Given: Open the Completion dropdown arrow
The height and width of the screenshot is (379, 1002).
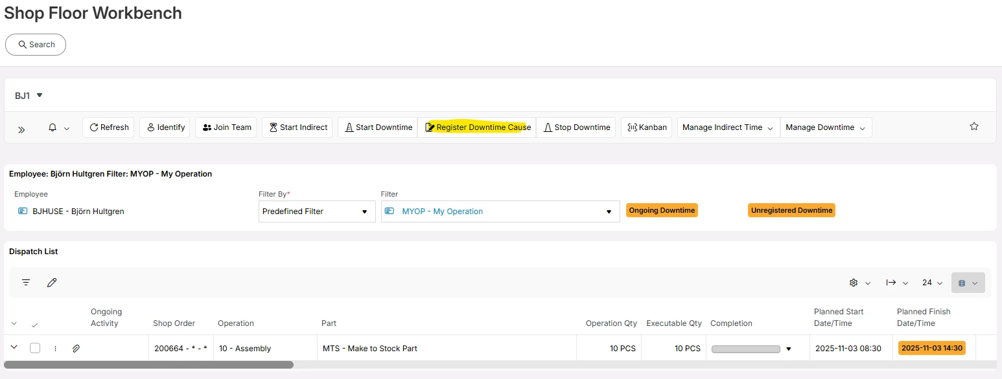Looking at the screenshot, I should point(789,349).
